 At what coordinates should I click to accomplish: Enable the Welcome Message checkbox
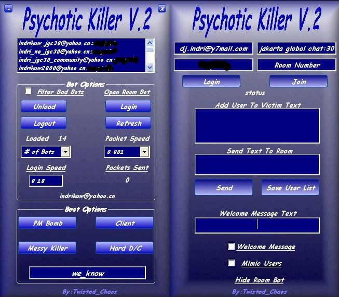[x=231, y=246]
